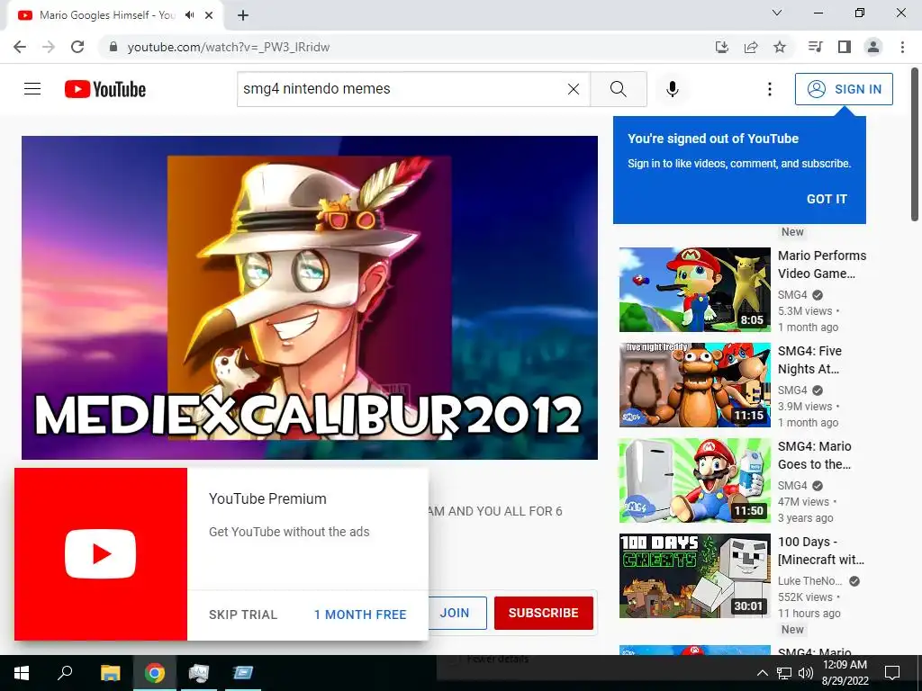Screen dimensions: 922x691
Task: Run search with the magnifier button
Action: point(618,89)
